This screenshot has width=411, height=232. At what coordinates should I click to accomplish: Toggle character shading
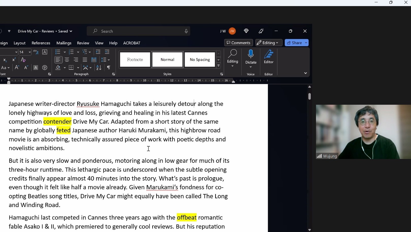tap(36, 68)
